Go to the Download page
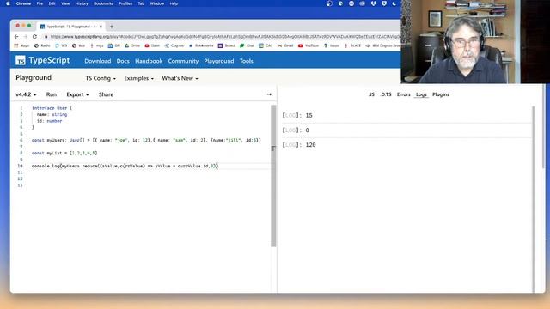The width and height of the screenshot is (550, 309). pyautogui.click(x=97, y=61)
